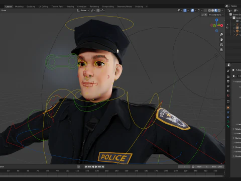241x181 pixels.
Task: Select material preview shading
Action: point(216,11)
